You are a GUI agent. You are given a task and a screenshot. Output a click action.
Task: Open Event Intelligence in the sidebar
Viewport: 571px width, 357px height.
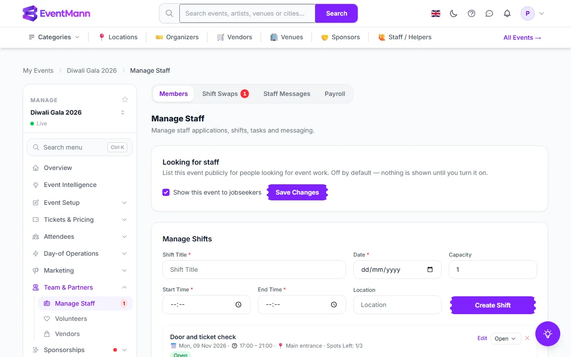point(80,185)
